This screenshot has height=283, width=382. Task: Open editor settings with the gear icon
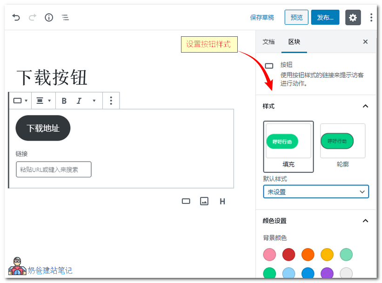(353, 17)
